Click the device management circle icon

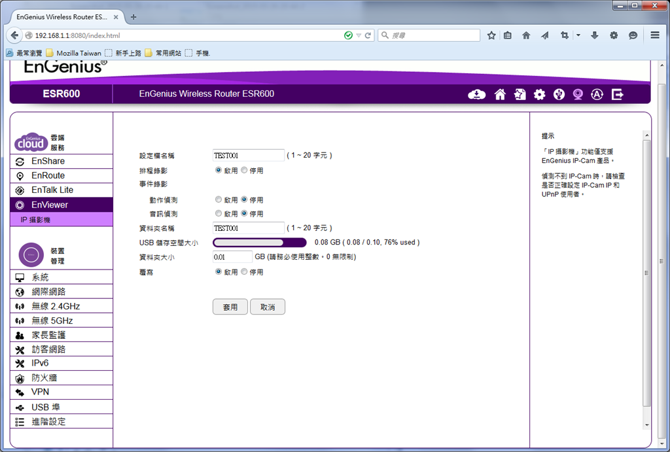31,254
